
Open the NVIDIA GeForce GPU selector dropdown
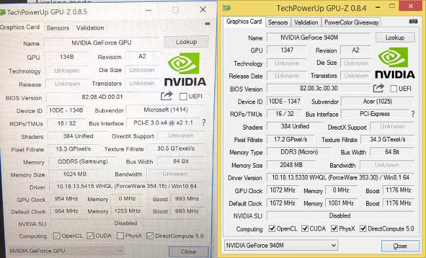click(66, 251)
